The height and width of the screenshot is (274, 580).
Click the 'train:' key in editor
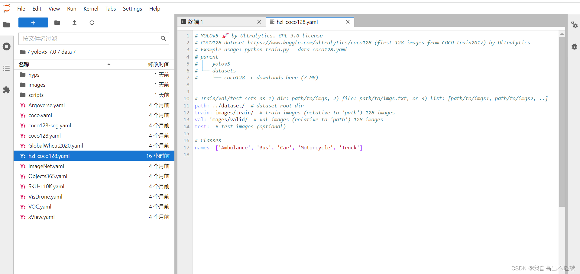[203, 113]
